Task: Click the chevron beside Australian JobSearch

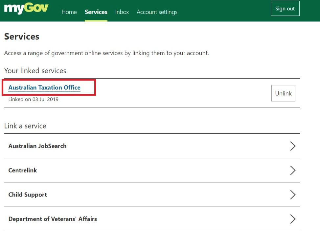Action: coord(293,146)
